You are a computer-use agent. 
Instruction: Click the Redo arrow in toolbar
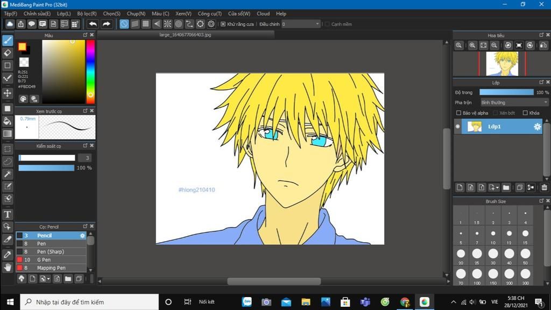106,24
